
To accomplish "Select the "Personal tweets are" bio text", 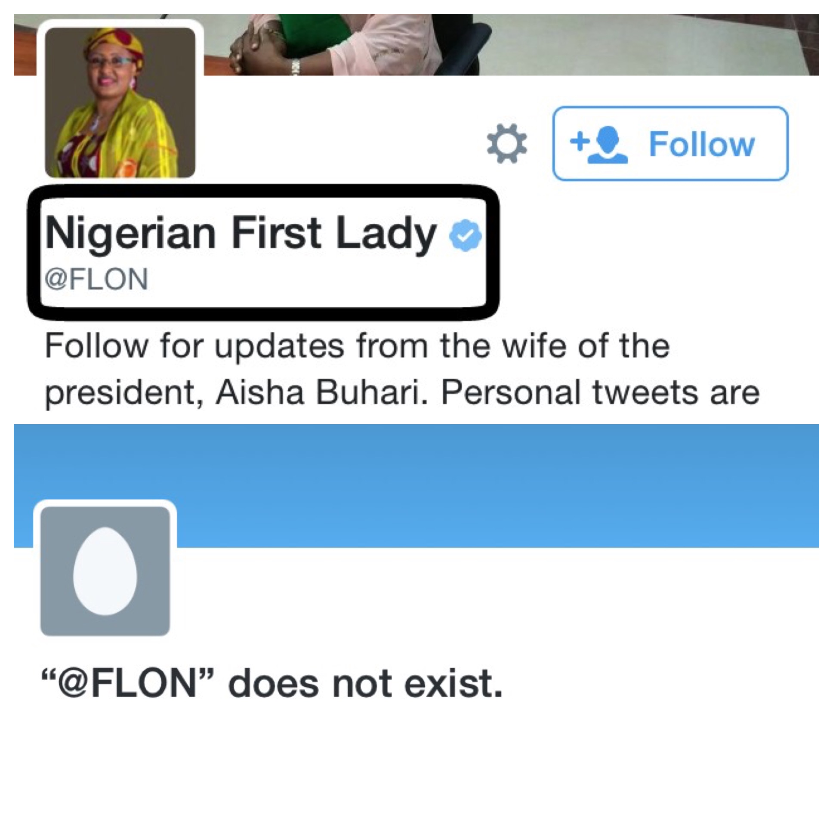I will (599, 392).
